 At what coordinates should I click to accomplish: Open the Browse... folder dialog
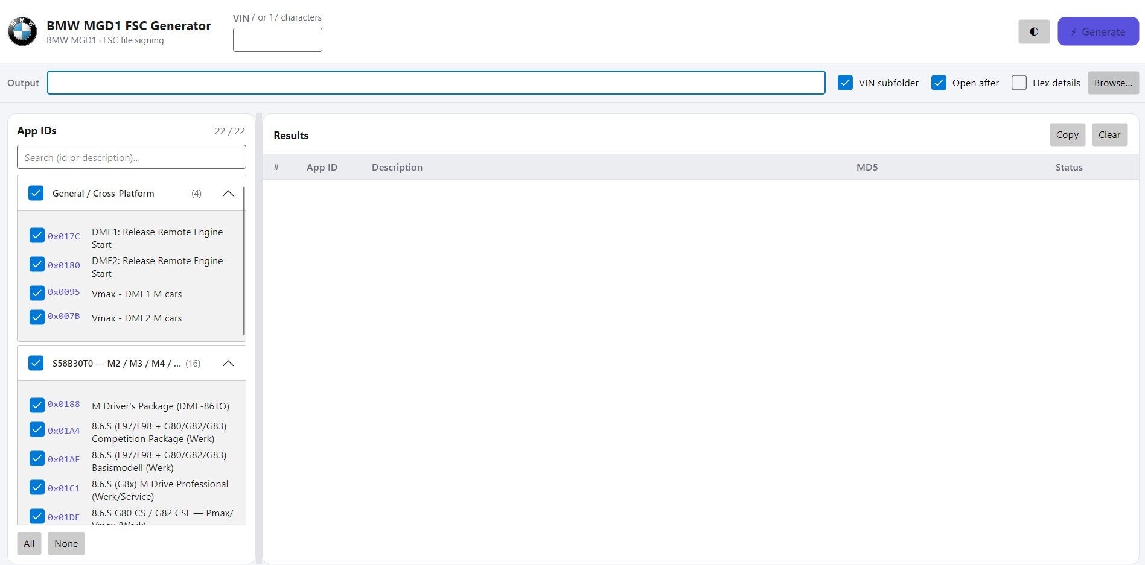1113,83
